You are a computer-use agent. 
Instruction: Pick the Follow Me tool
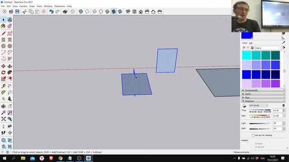[x=10, y=72]
